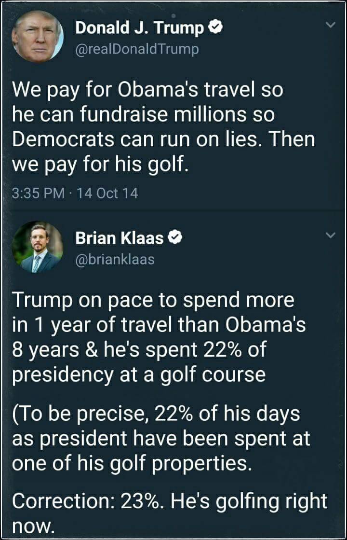Screen dimensions: 347x540
Task: Expand the chevron menu on Brian Klaas's tweet
Action: tap(330, 235)
